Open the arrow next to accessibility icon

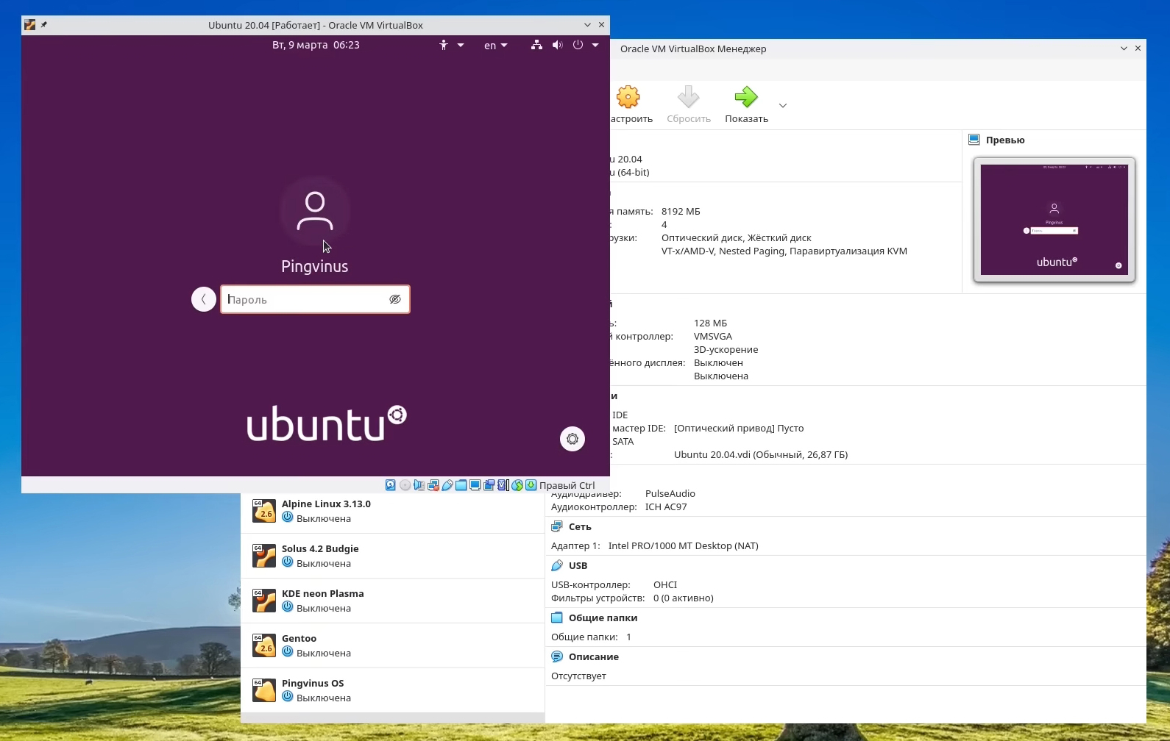pos(461,45)
